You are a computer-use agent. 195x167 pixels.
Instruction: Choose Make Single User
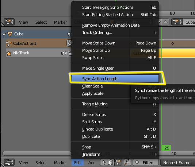(115, 68)
